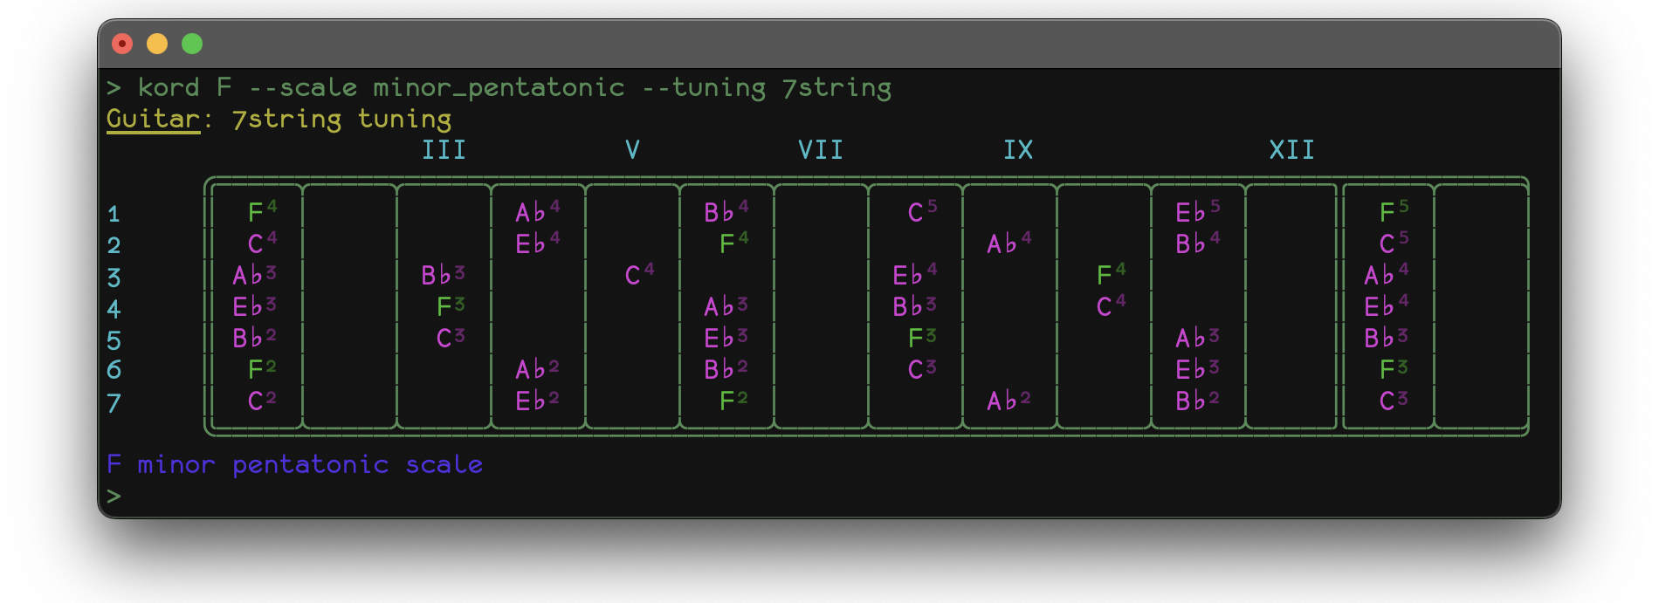Select the IX fret marker

[x=1018, y=150]
